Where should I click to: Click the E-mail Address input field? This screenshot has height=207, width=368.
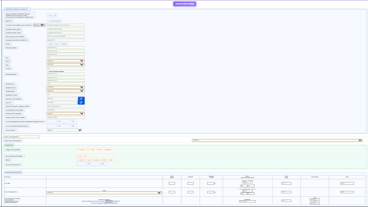click(65, 110)
